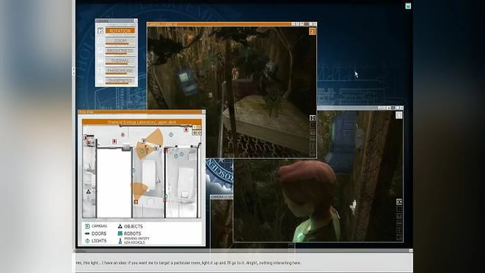Adjust the THERMAL level slider bar
485x273 pixels.
coord(117,63)
